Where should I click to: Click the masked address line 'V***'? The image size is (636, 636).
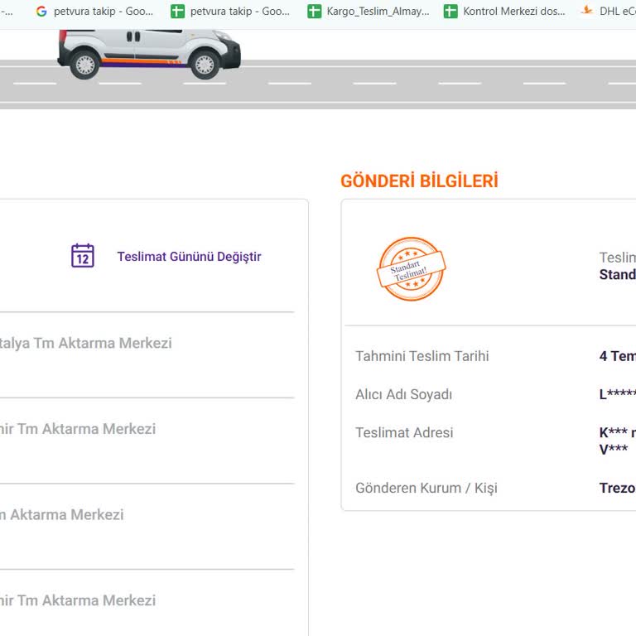click(x=614, y=449)
